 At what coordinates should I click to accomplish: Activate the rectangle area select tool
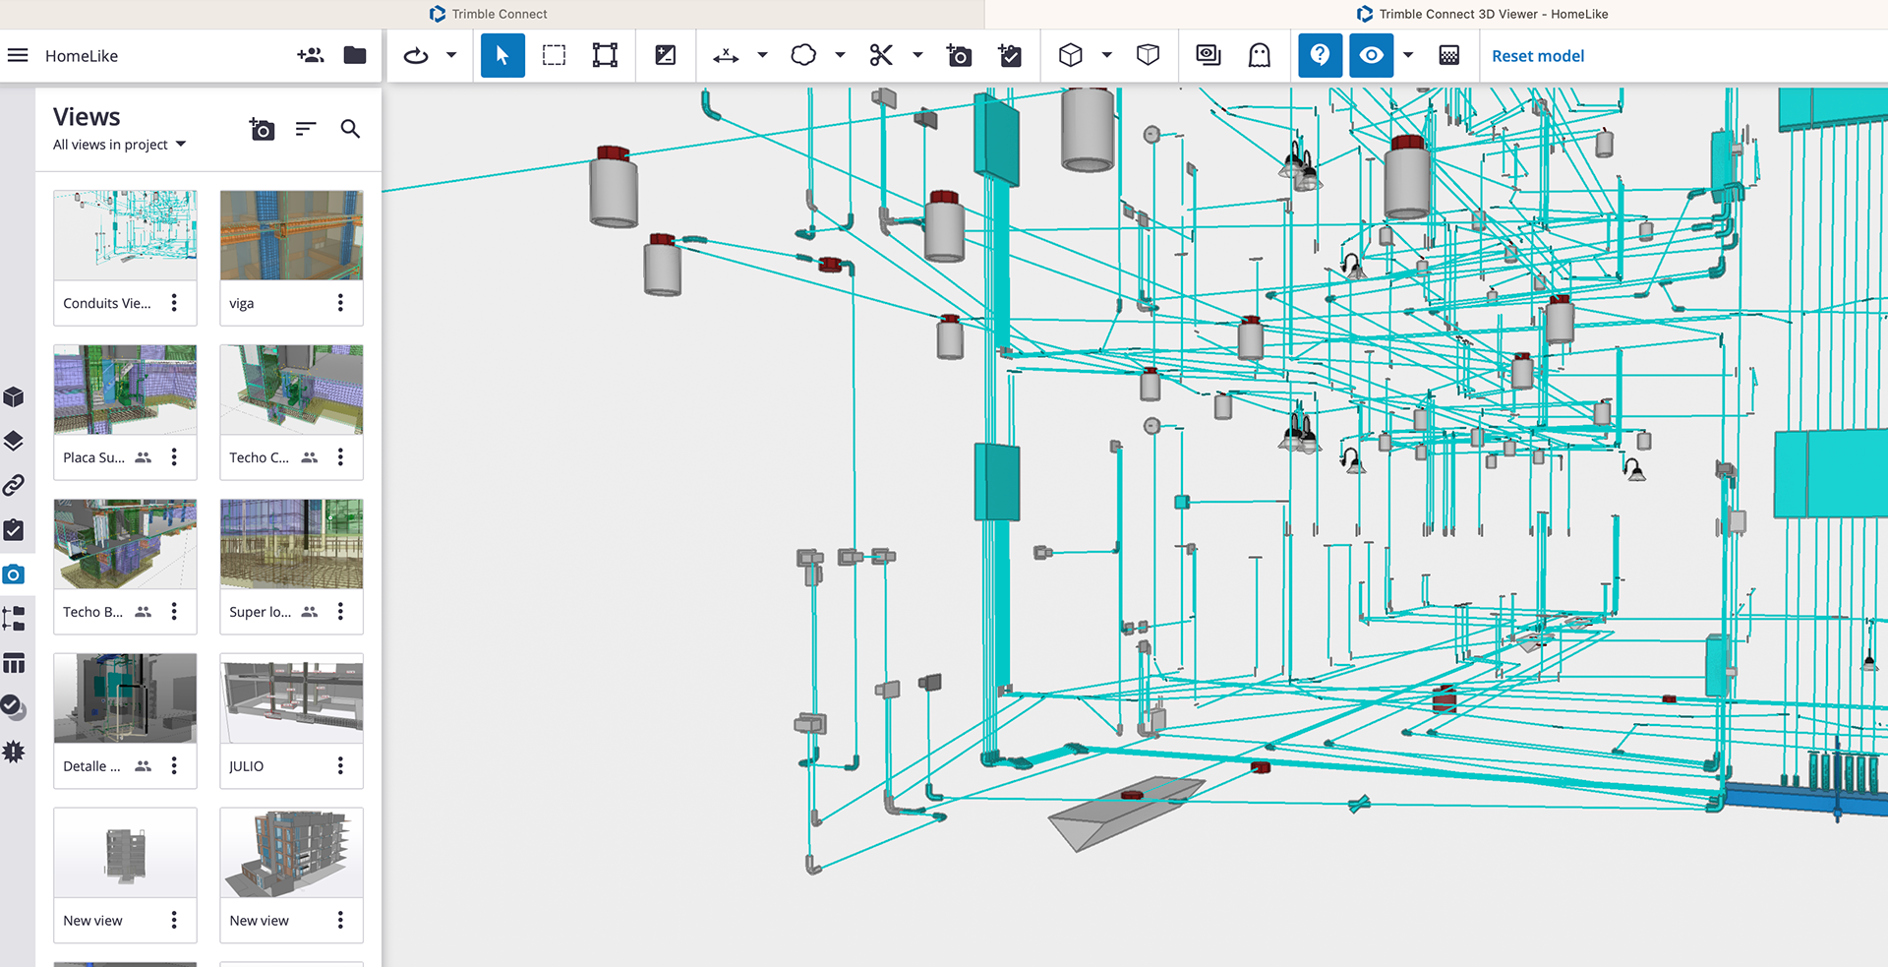(555, 55)
